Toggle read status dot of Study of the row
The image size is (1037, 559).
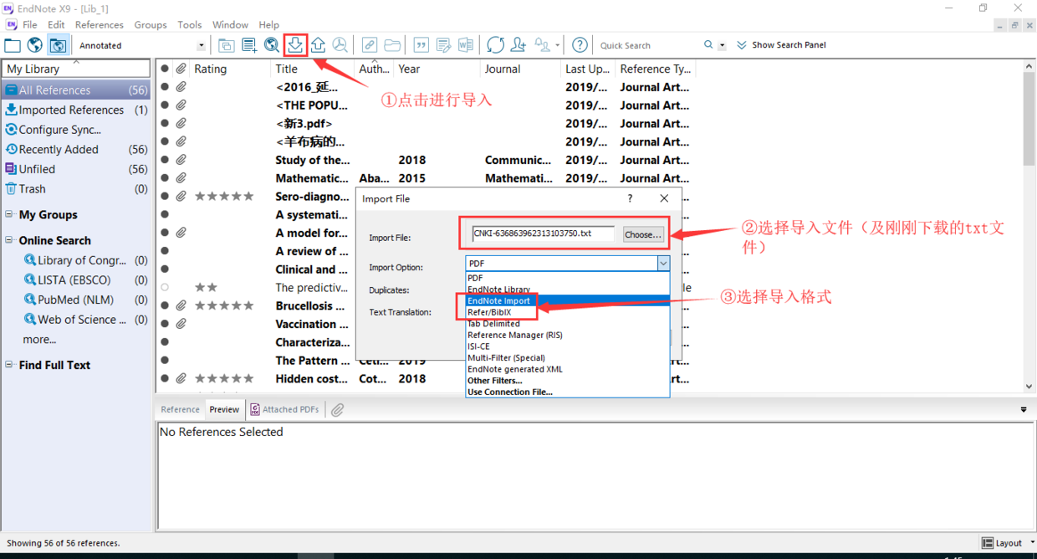pos(165,160)
